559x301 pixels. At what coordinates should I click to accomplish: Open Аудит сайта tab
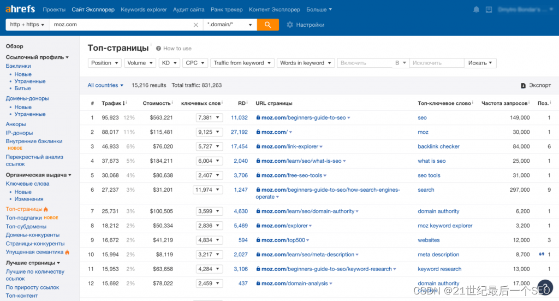point(188,10)
